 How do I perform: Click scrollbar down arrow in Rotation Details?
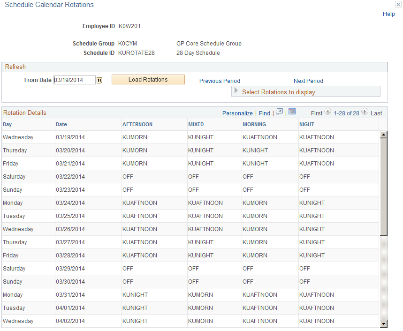coord(383,324)
